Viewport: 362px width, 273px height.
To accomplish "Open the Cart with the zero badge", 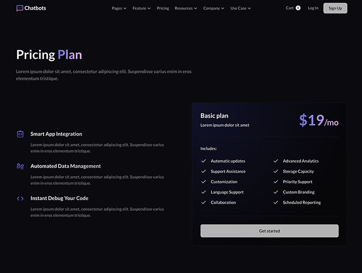I will 292,8.
